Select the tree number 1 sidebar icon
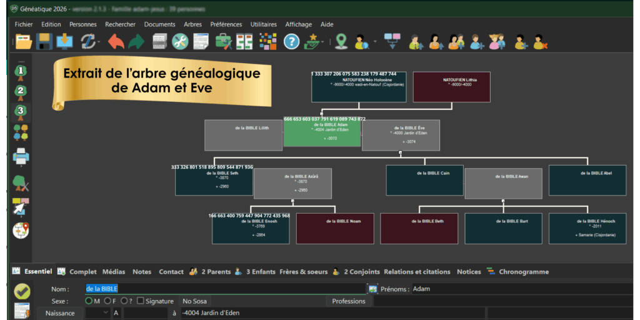The width and height of the screenshot is (640, 320). coord(21,71)
